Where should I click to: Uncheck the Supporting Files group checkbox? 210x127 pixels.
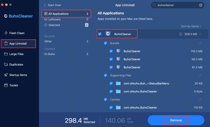pyautogui.click(x=106, y=75)
